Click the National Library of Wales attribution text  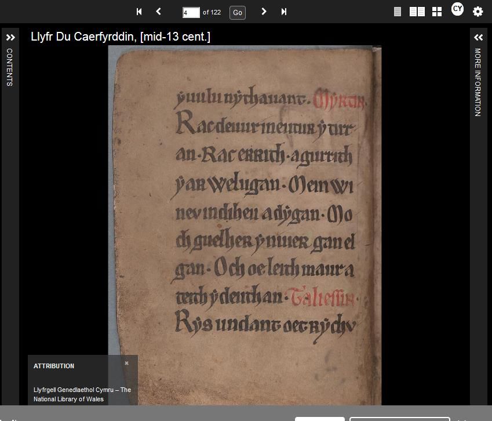click(x=82, y=394)
